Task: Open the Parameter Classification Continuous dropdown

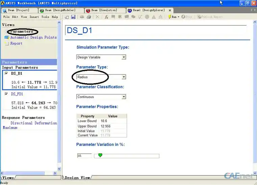Action: pos(124,97)
